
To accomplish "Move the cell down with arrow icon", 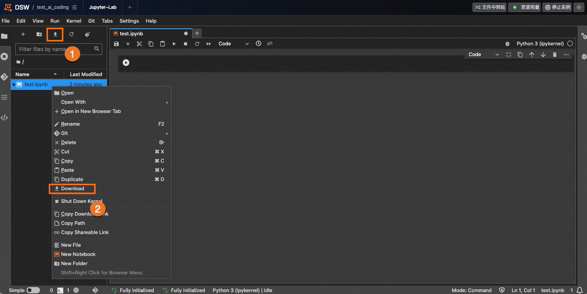I will tap(543, 55).
